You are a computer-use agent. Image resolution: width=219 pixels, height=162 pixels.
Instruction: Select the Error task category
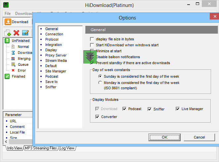click(22, 70)
